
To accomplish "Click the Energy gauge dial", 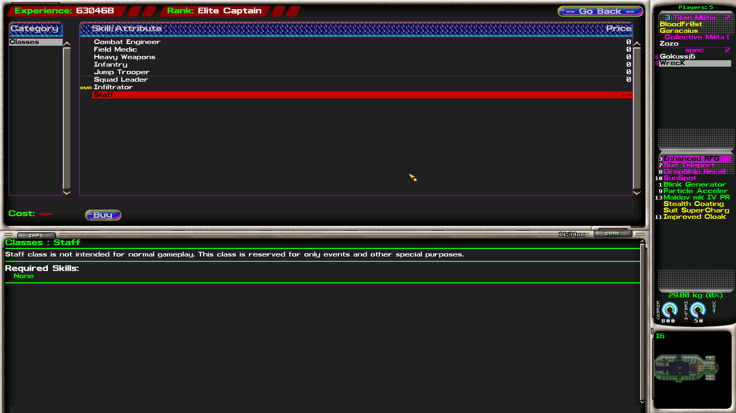I will coord(669,310).
